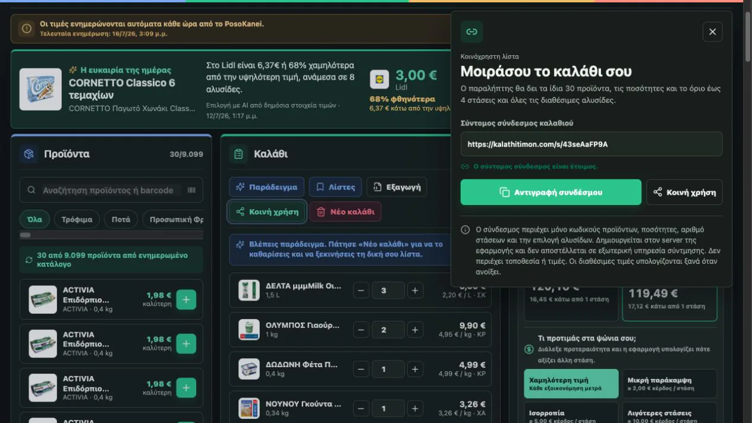This screenshot has height=423, width=752.
Task: Close the share basket dialog
Action: [x=712, y=31]
